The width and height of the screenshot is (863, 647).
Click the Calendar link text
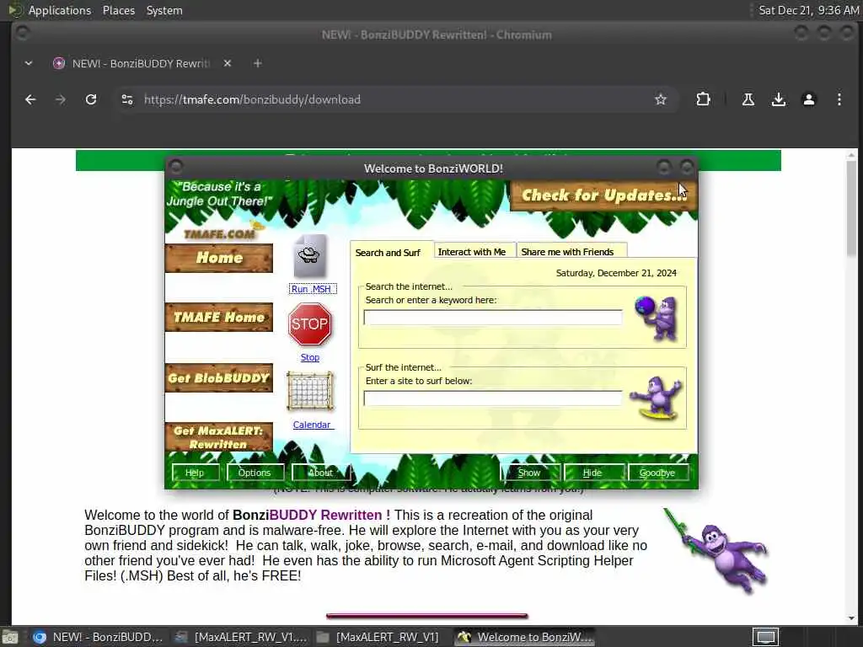point(312,425)
